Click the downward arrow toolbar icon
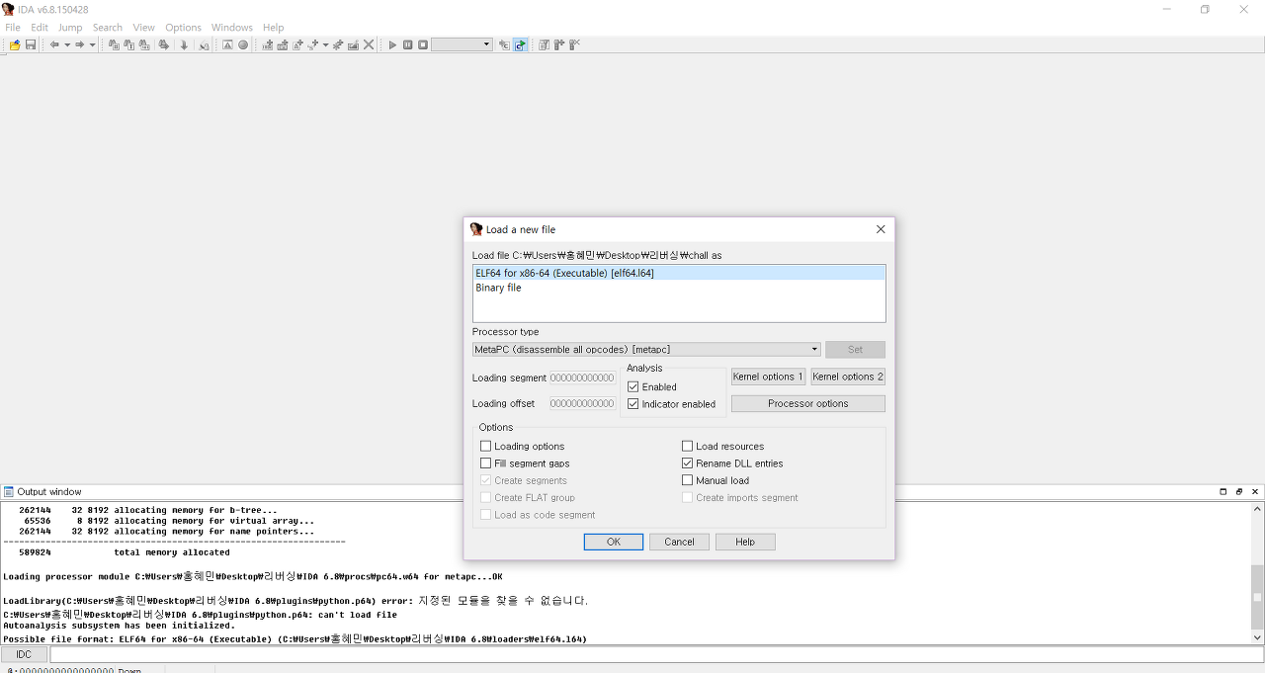 click(x=184, y=44)
